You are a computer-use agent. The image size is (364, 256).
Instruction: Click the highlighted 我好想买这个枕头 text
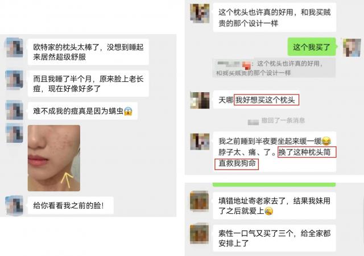tap(266, 100)
